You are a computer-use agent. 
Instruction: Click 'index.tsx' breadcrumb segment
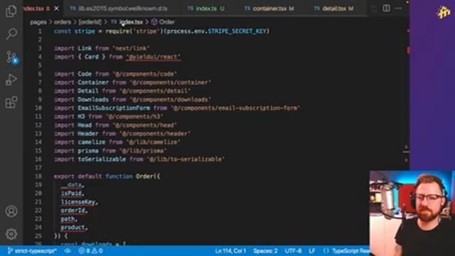click(131, 22)
